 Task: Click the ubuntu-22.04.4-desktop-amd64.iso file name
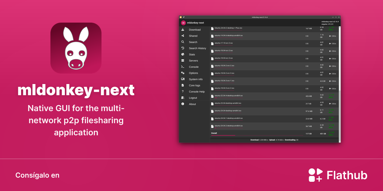229,95
